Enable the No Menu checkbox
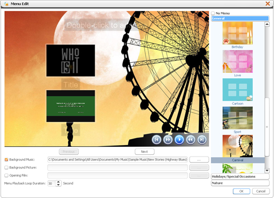 (x=213, y=13)
